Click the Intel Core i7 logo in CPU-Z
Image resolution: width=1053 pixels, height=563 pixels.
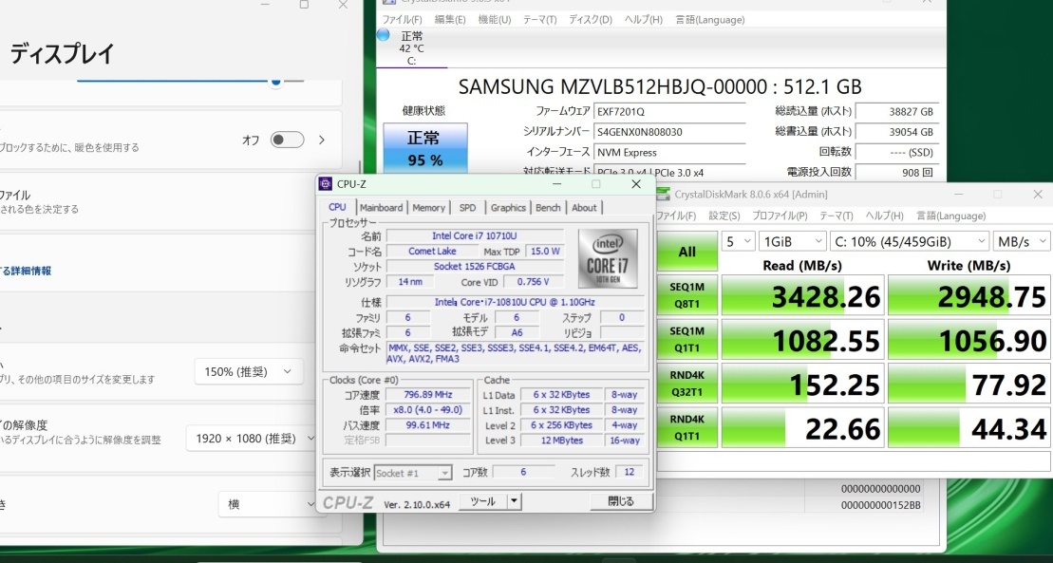608,258
